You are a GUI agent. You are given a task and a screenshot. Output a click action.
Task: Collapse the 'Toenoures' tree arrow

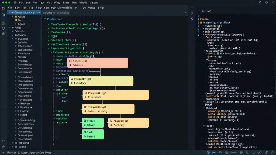coord(13,35)
